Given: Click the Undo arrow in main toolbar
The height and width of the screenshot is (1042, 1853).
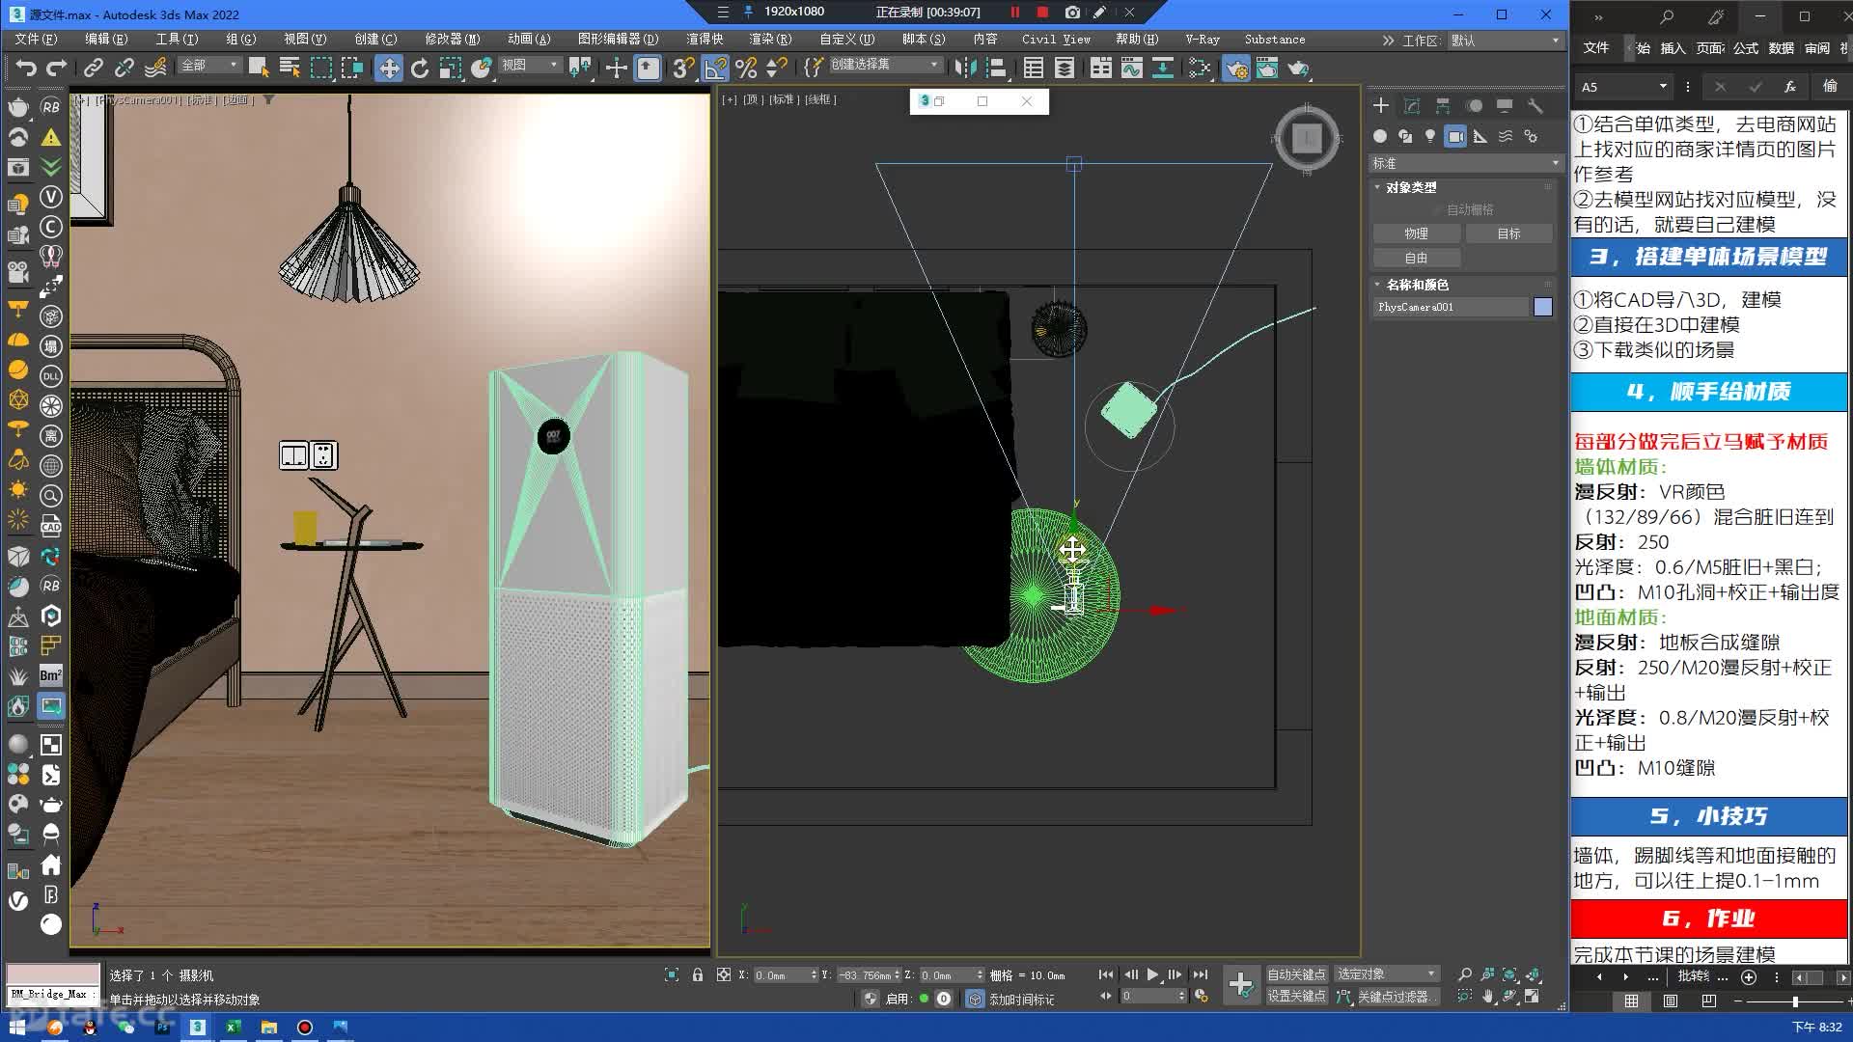Looking at the screenshot, I should click(26, 68).
